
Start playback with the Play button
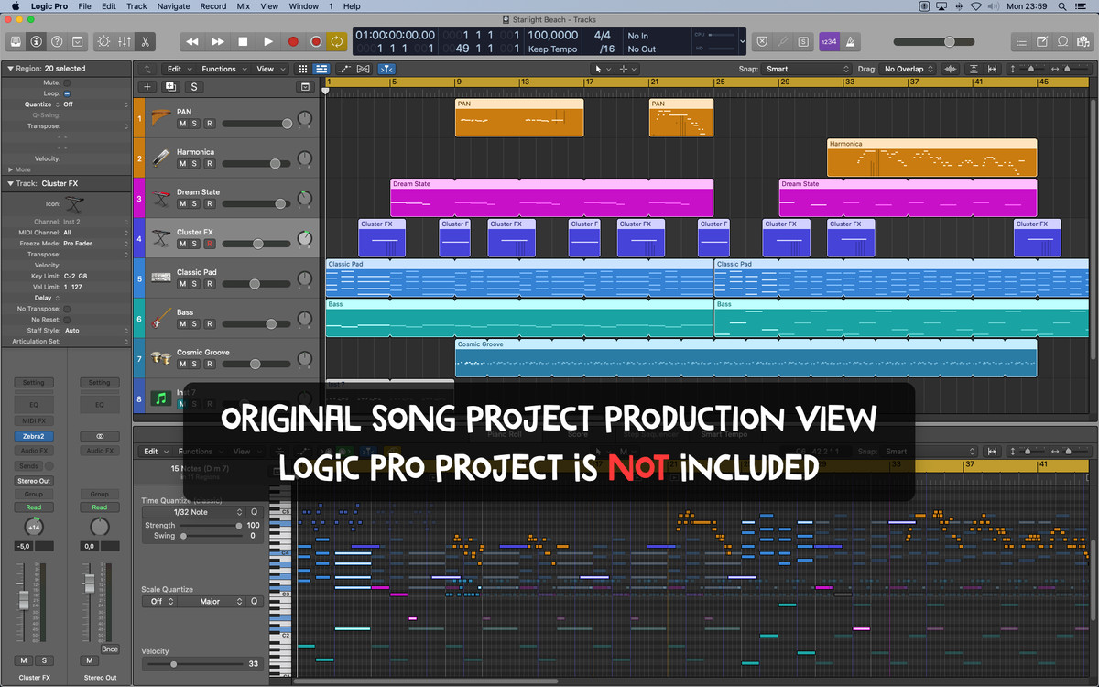[x=268, y=41]
